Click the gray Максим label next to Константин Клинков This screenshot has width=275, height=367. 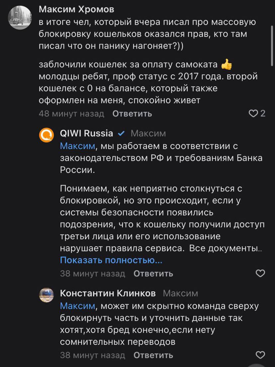[x=180, y=294]
